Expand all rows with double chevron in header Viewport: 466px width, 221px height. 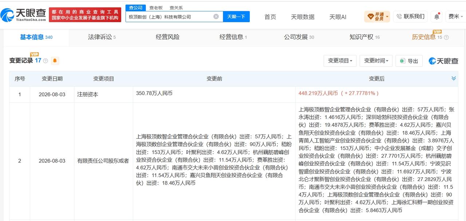pyautogui.click(x=454, y=78)
